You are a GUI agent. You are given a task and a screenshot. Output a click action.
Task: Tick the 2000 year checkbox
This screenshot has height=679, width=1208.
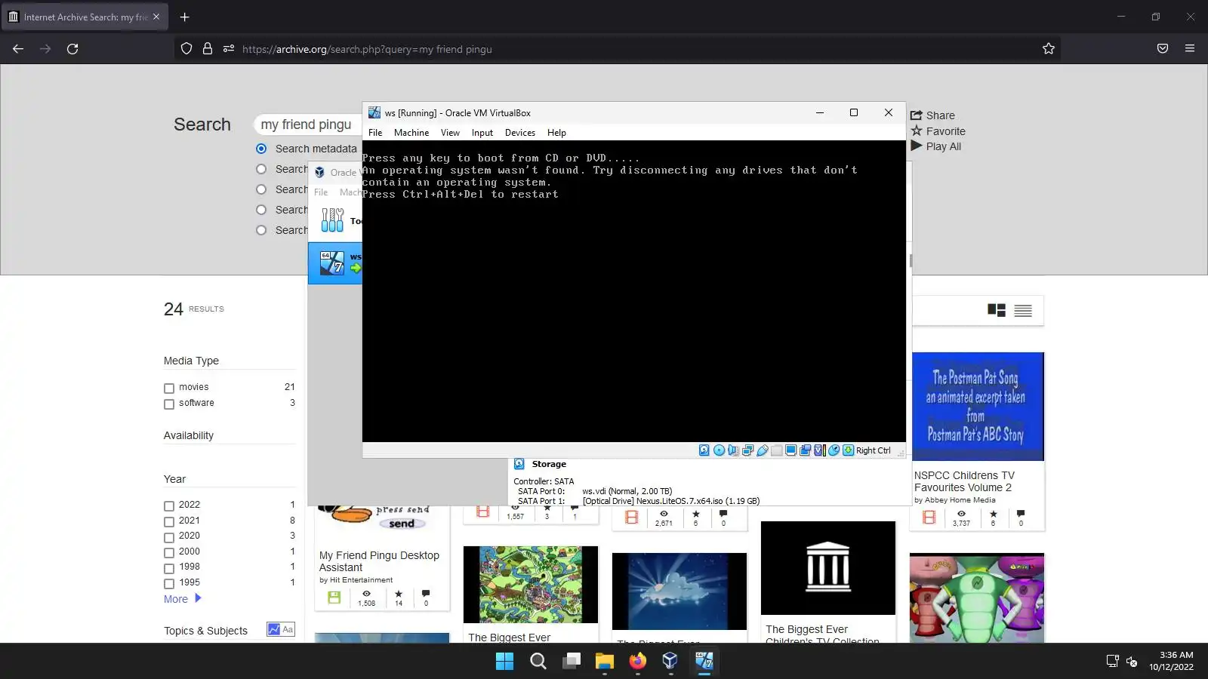click(x=169, y=553)
